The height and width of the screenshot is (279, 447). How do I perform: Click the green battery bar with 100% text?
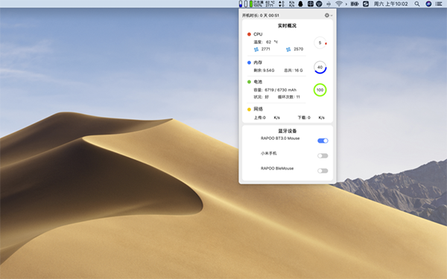256,4
